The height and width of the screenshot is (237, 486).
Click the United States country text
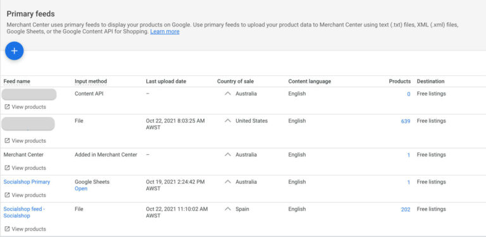point(251,121)
